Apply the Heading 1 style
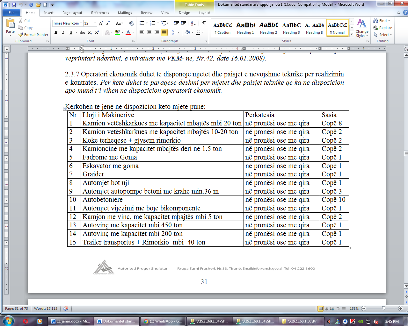This screenshot has height=326, width=408. point(245,28)
